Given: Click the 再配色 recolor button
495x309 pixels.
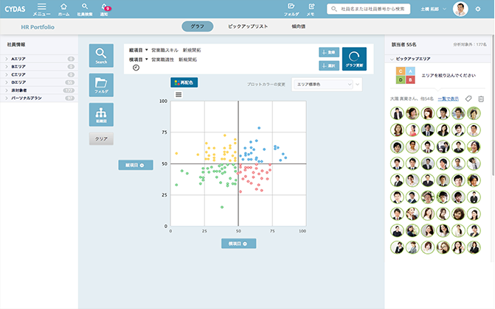Looking at the screenshot, I should (184, 82).
